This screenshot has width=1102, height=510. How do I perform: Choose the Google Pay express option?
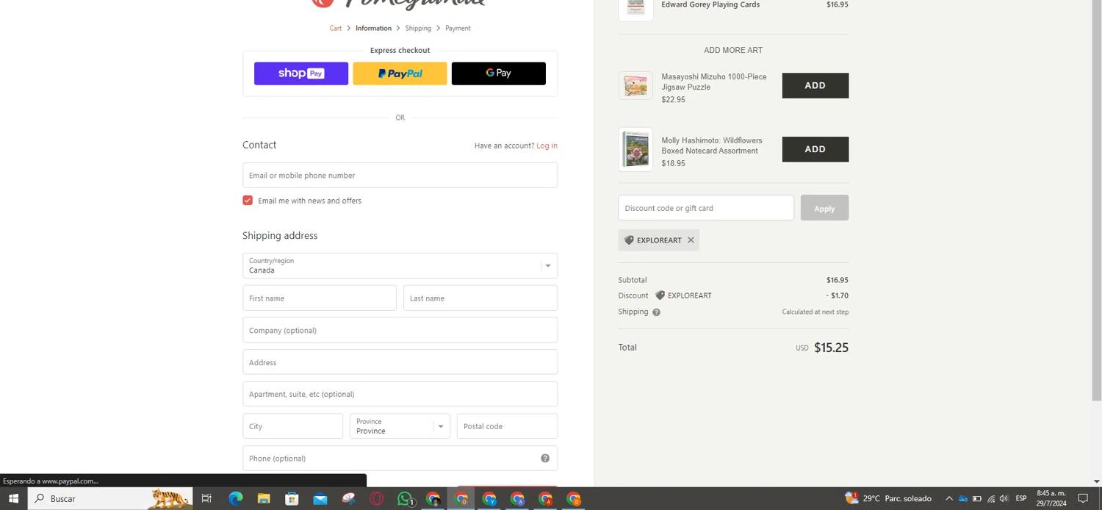click(498, 73)
